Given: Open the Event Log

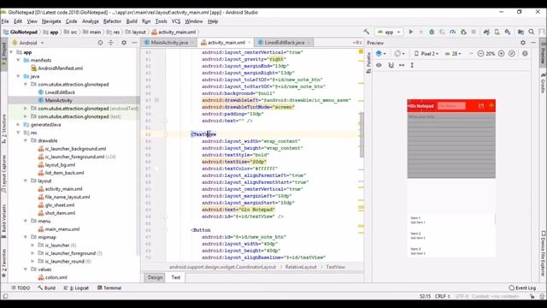Looking at the screenshot, I should (522, 287).
